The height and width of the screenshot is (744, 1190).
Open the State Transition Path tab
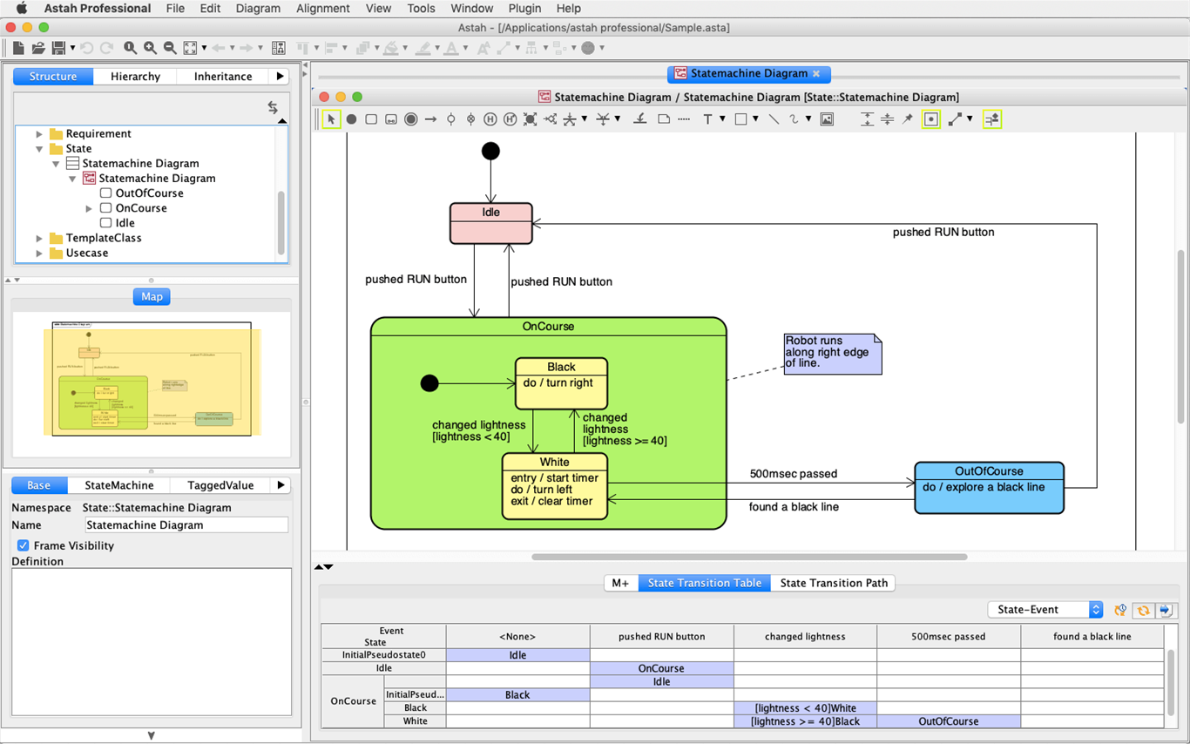click(834, 583)
